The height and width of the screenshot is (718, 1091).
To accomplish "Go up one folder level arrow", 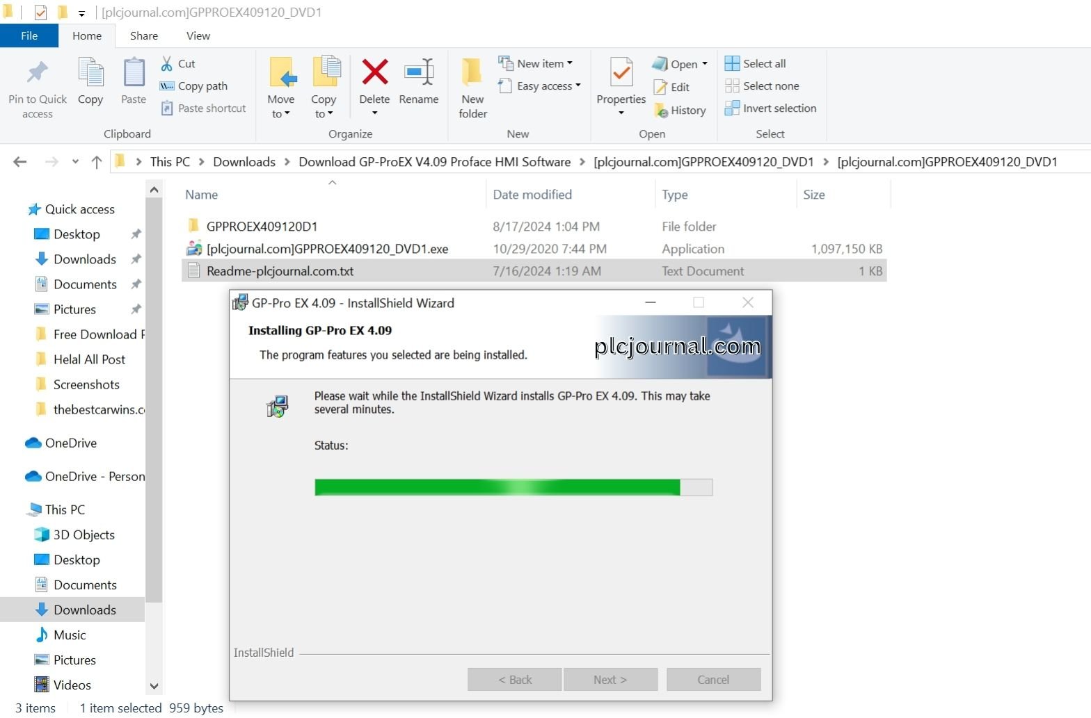I will coord(97,162).
